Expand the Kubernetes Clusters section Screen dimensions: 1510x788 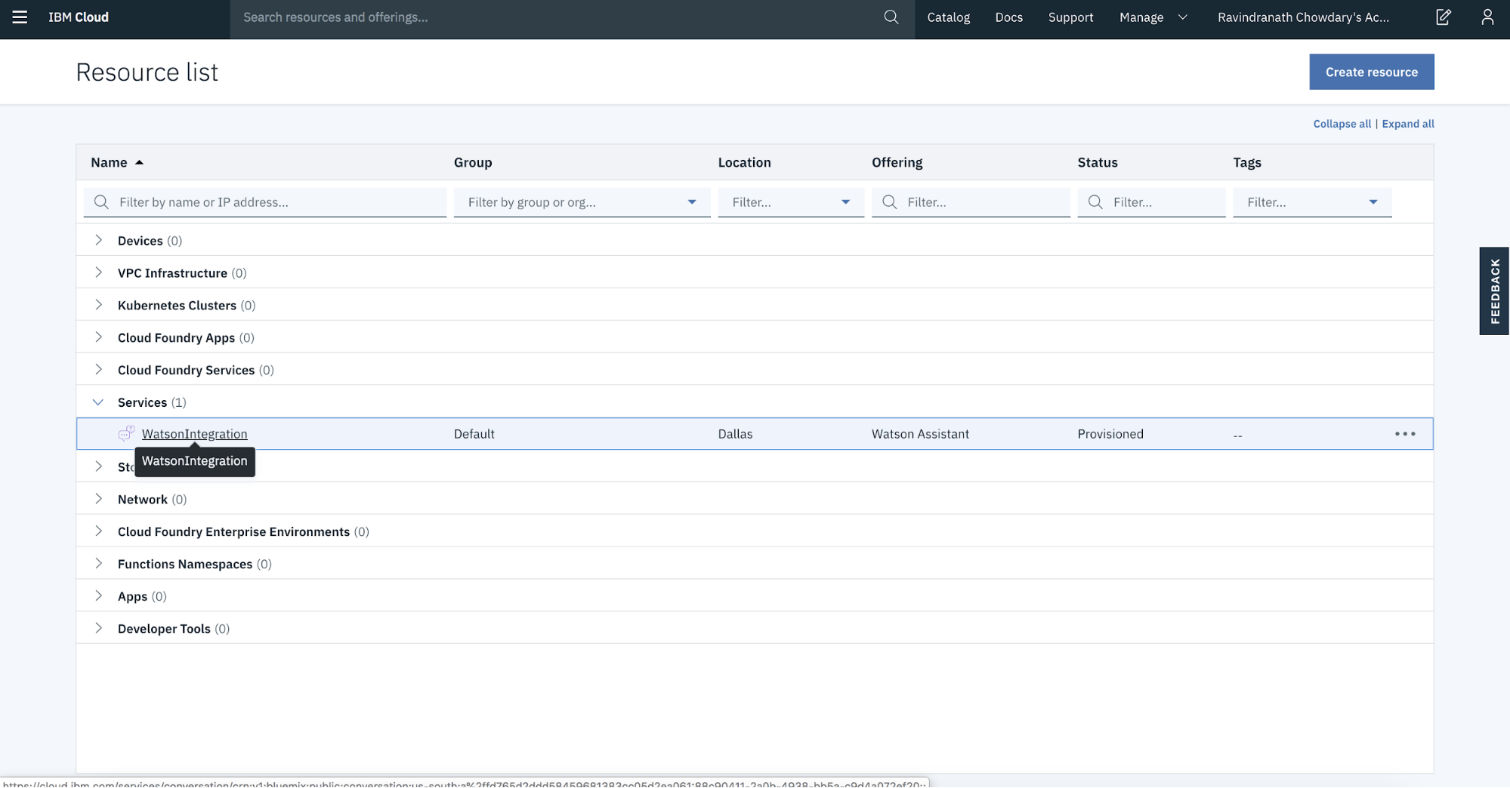point(98,305)
